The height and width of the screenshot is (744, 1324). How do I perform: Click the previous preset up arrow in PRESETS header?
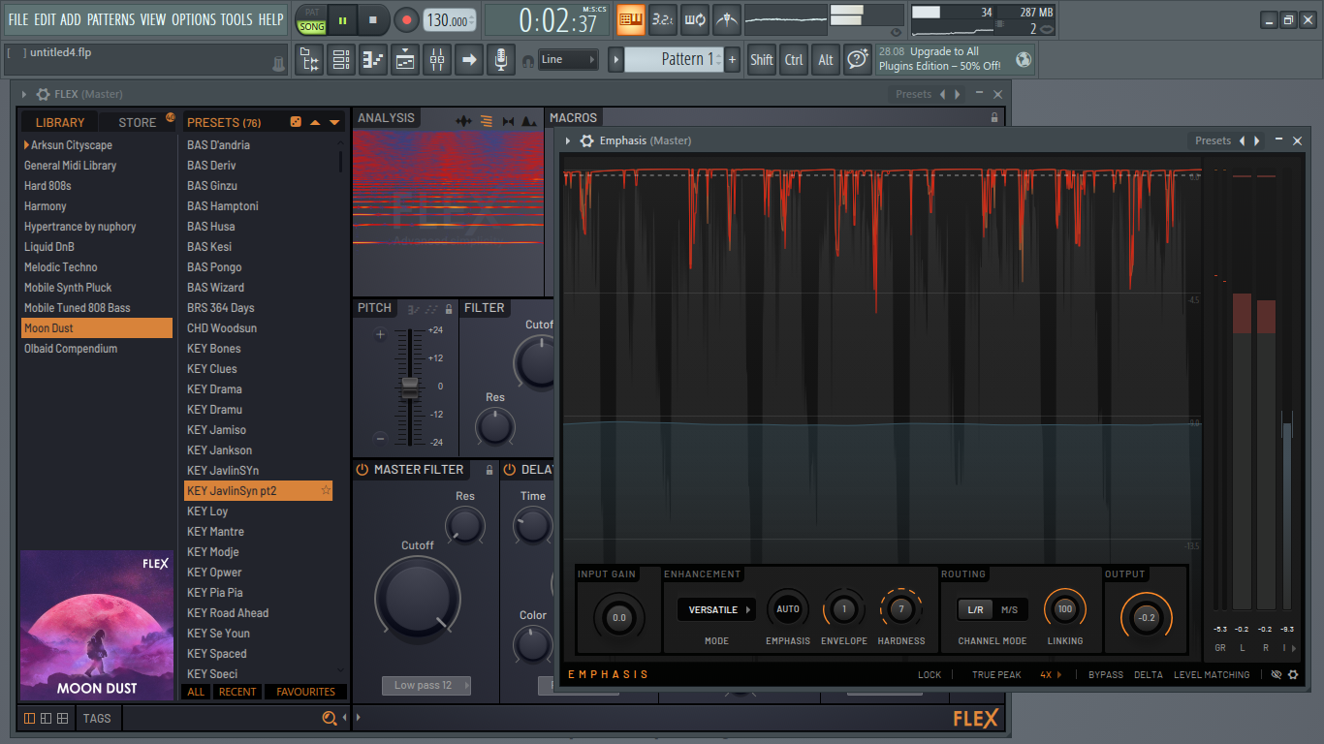click(315, 122)
